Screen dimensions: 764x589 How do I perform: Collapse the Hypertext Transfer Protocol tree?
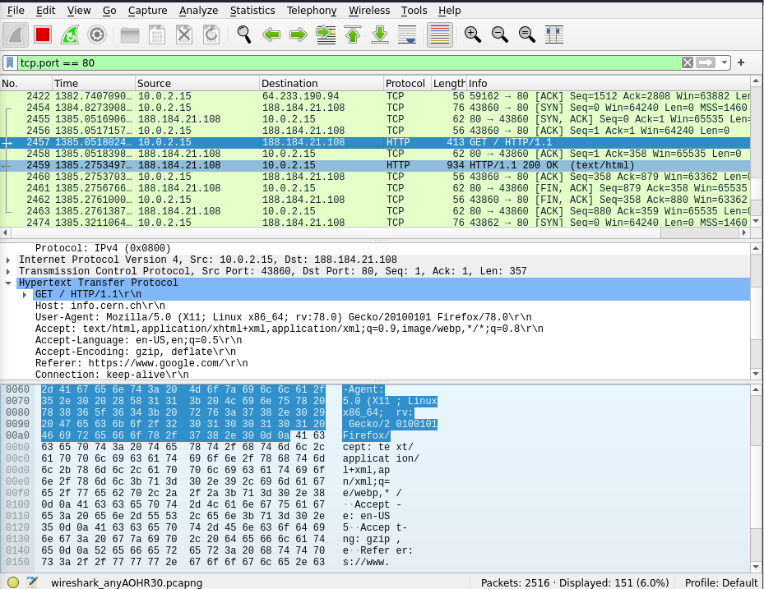(x=9, y=283)
